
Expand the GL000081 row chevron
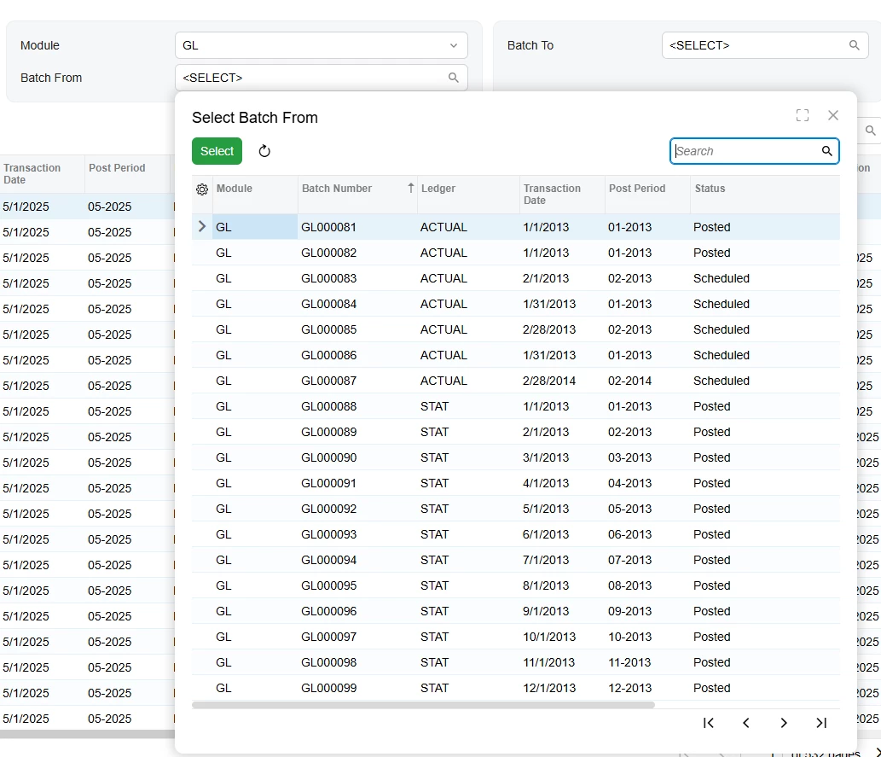pyautogui.click(x=202, y=227)
